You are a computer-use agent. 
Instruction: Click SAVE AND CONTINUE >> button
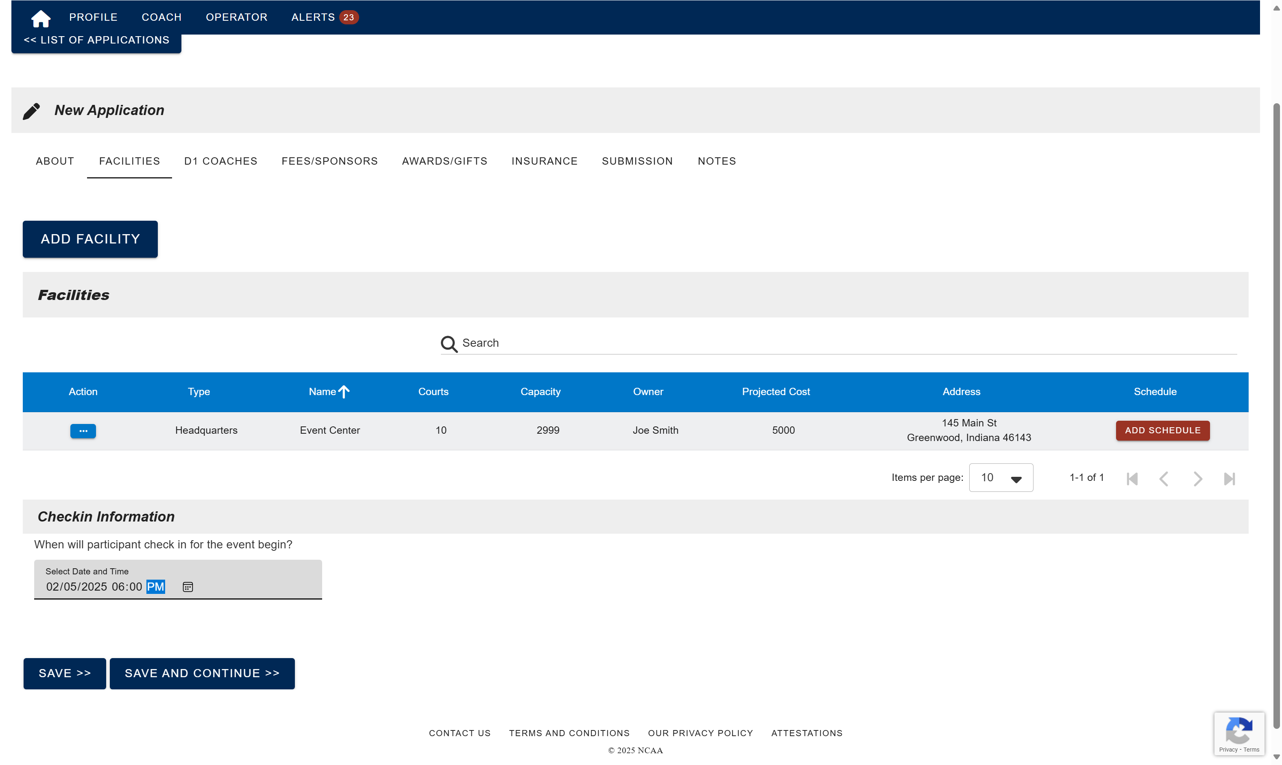click(x=202, y=673)
